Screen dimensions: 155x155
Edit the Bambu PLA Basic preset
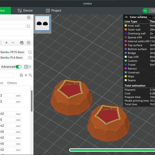tap(30, 58)
